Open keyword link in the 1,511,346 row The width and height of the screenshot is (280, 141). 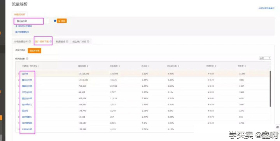[27, 80]
